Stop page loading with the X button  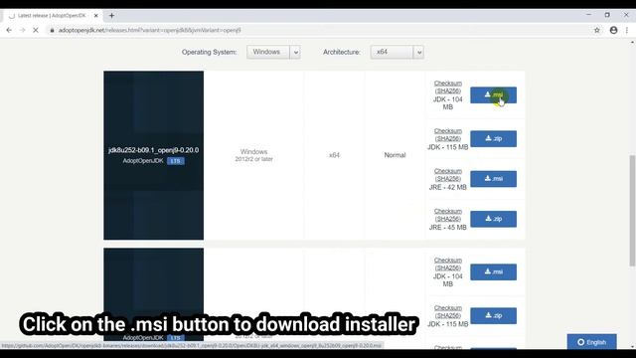click(36, 30)
